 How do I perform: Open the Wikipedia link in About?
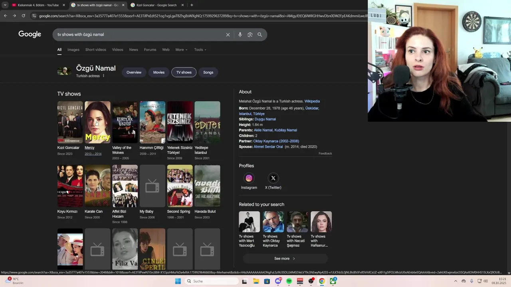pyautogui.click(x=312, y=101)
